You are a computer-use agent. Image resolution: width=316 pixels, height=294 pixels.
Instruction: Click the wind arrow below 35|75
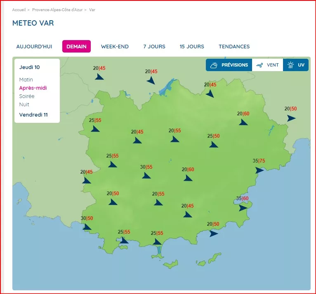[259, 170]
